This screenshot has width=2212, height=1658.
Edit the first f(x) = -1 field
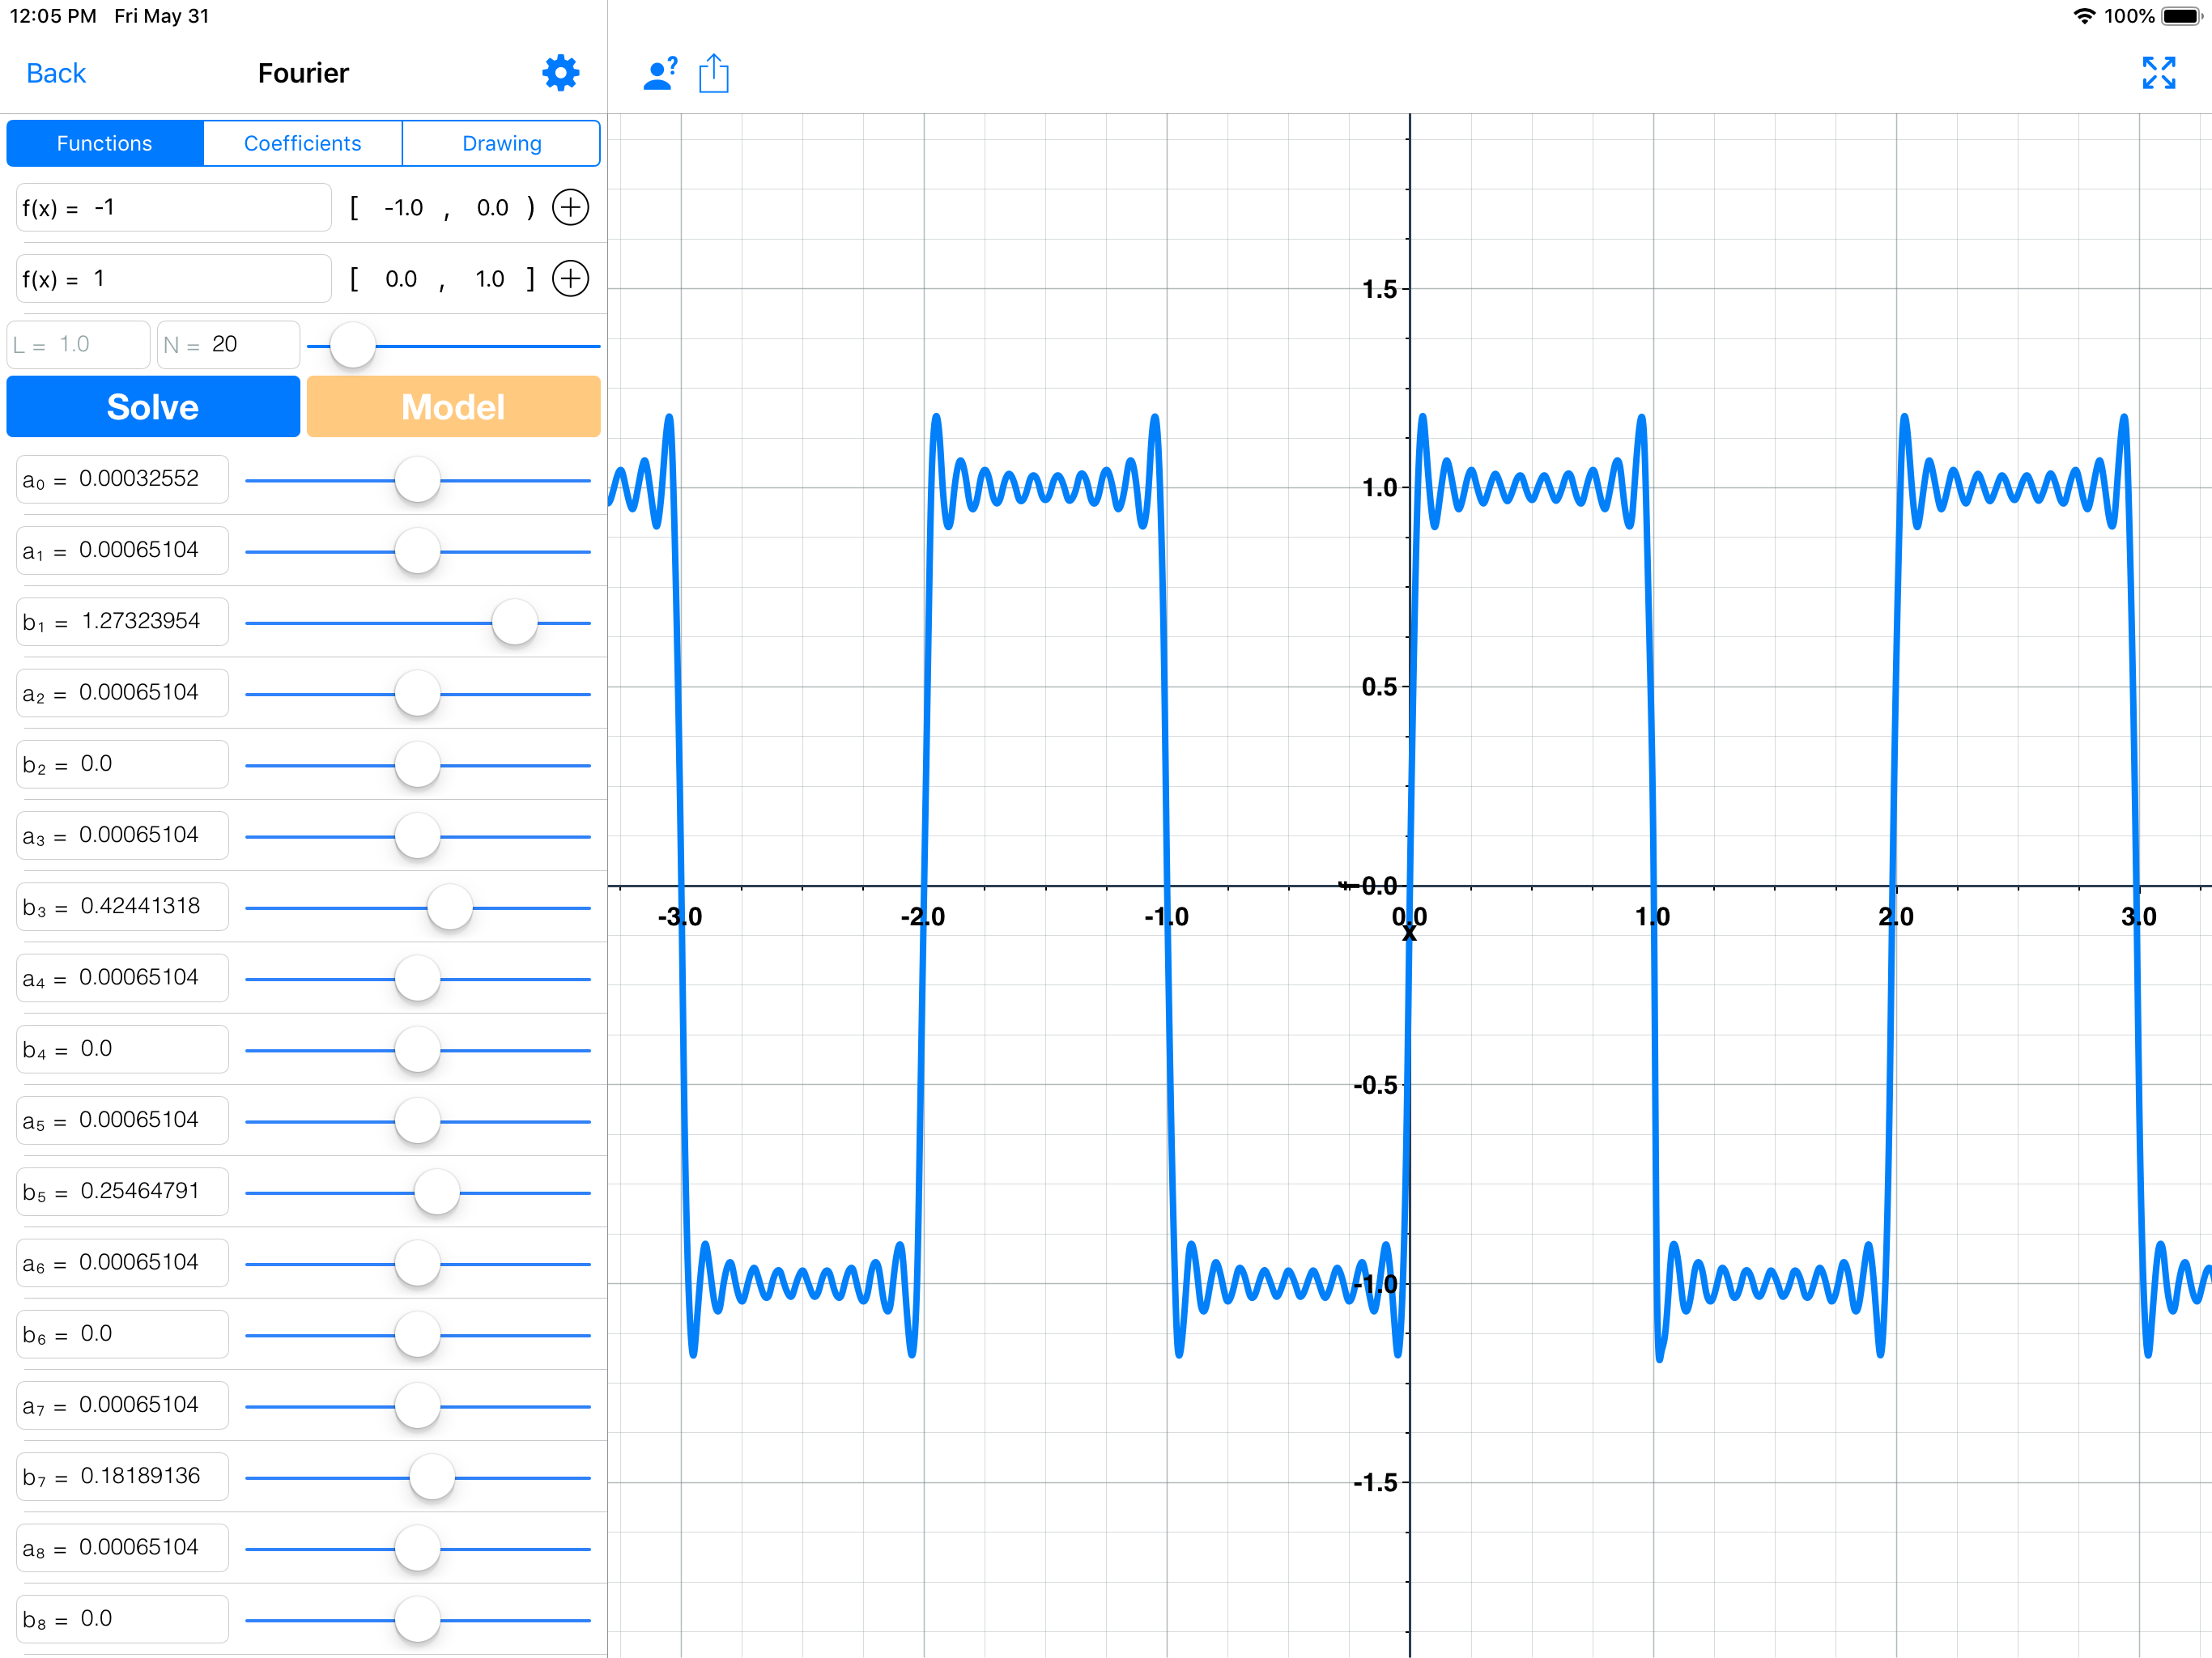click(x=174, y=207)
